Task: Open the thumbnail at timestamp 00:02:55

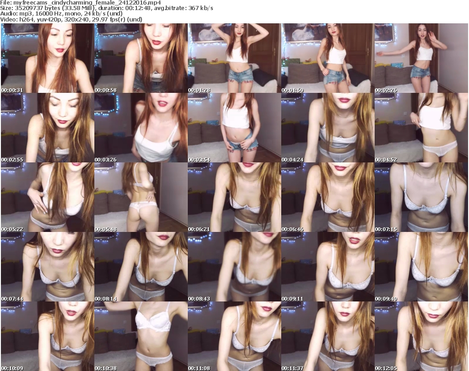Action: (x=48, y=128)
